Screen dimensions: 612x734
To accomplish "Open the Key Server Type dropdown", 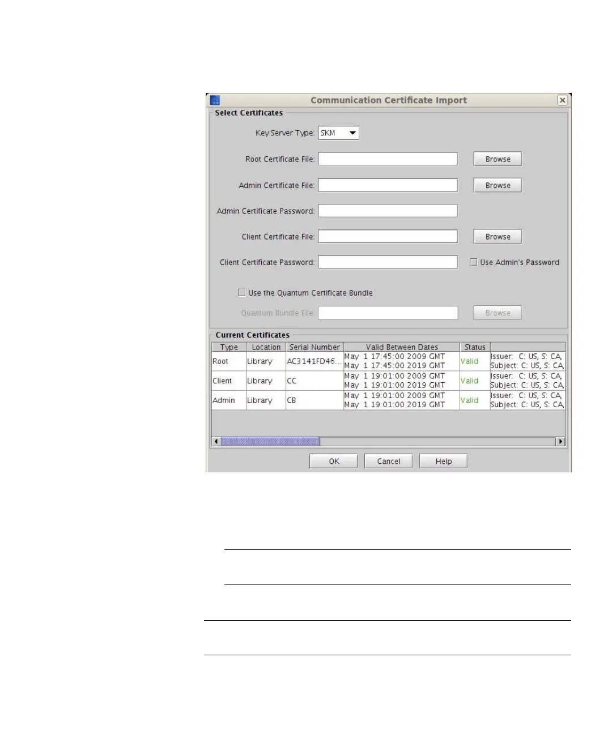I will 338,133.
